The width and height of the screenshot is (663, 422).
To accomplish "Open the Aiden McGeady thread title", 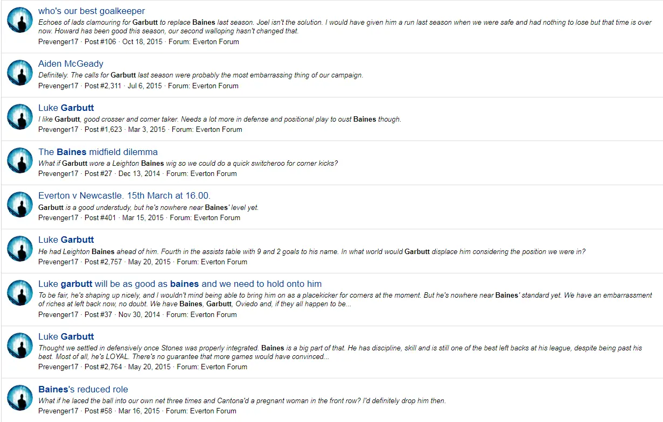I will [71, 64].
